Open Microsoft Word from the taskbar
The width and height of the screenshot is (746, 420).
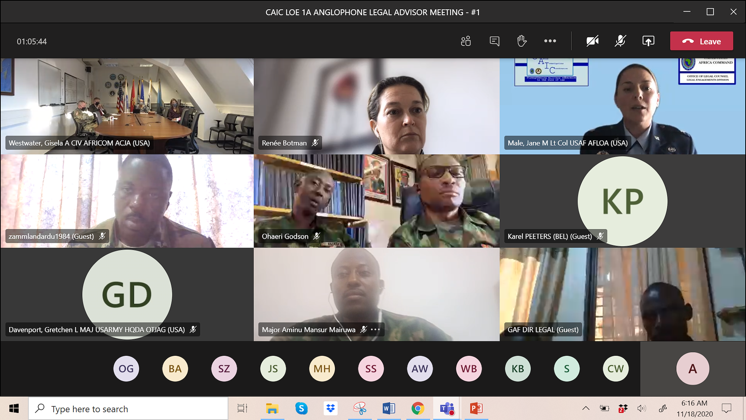(388, 408)
